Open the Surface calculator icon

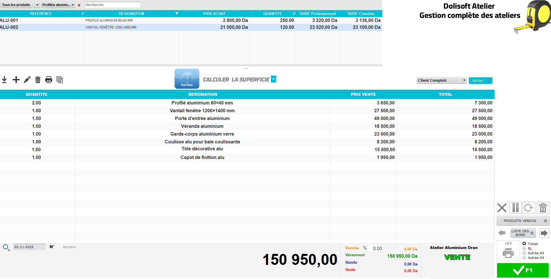tap(187, 78)
